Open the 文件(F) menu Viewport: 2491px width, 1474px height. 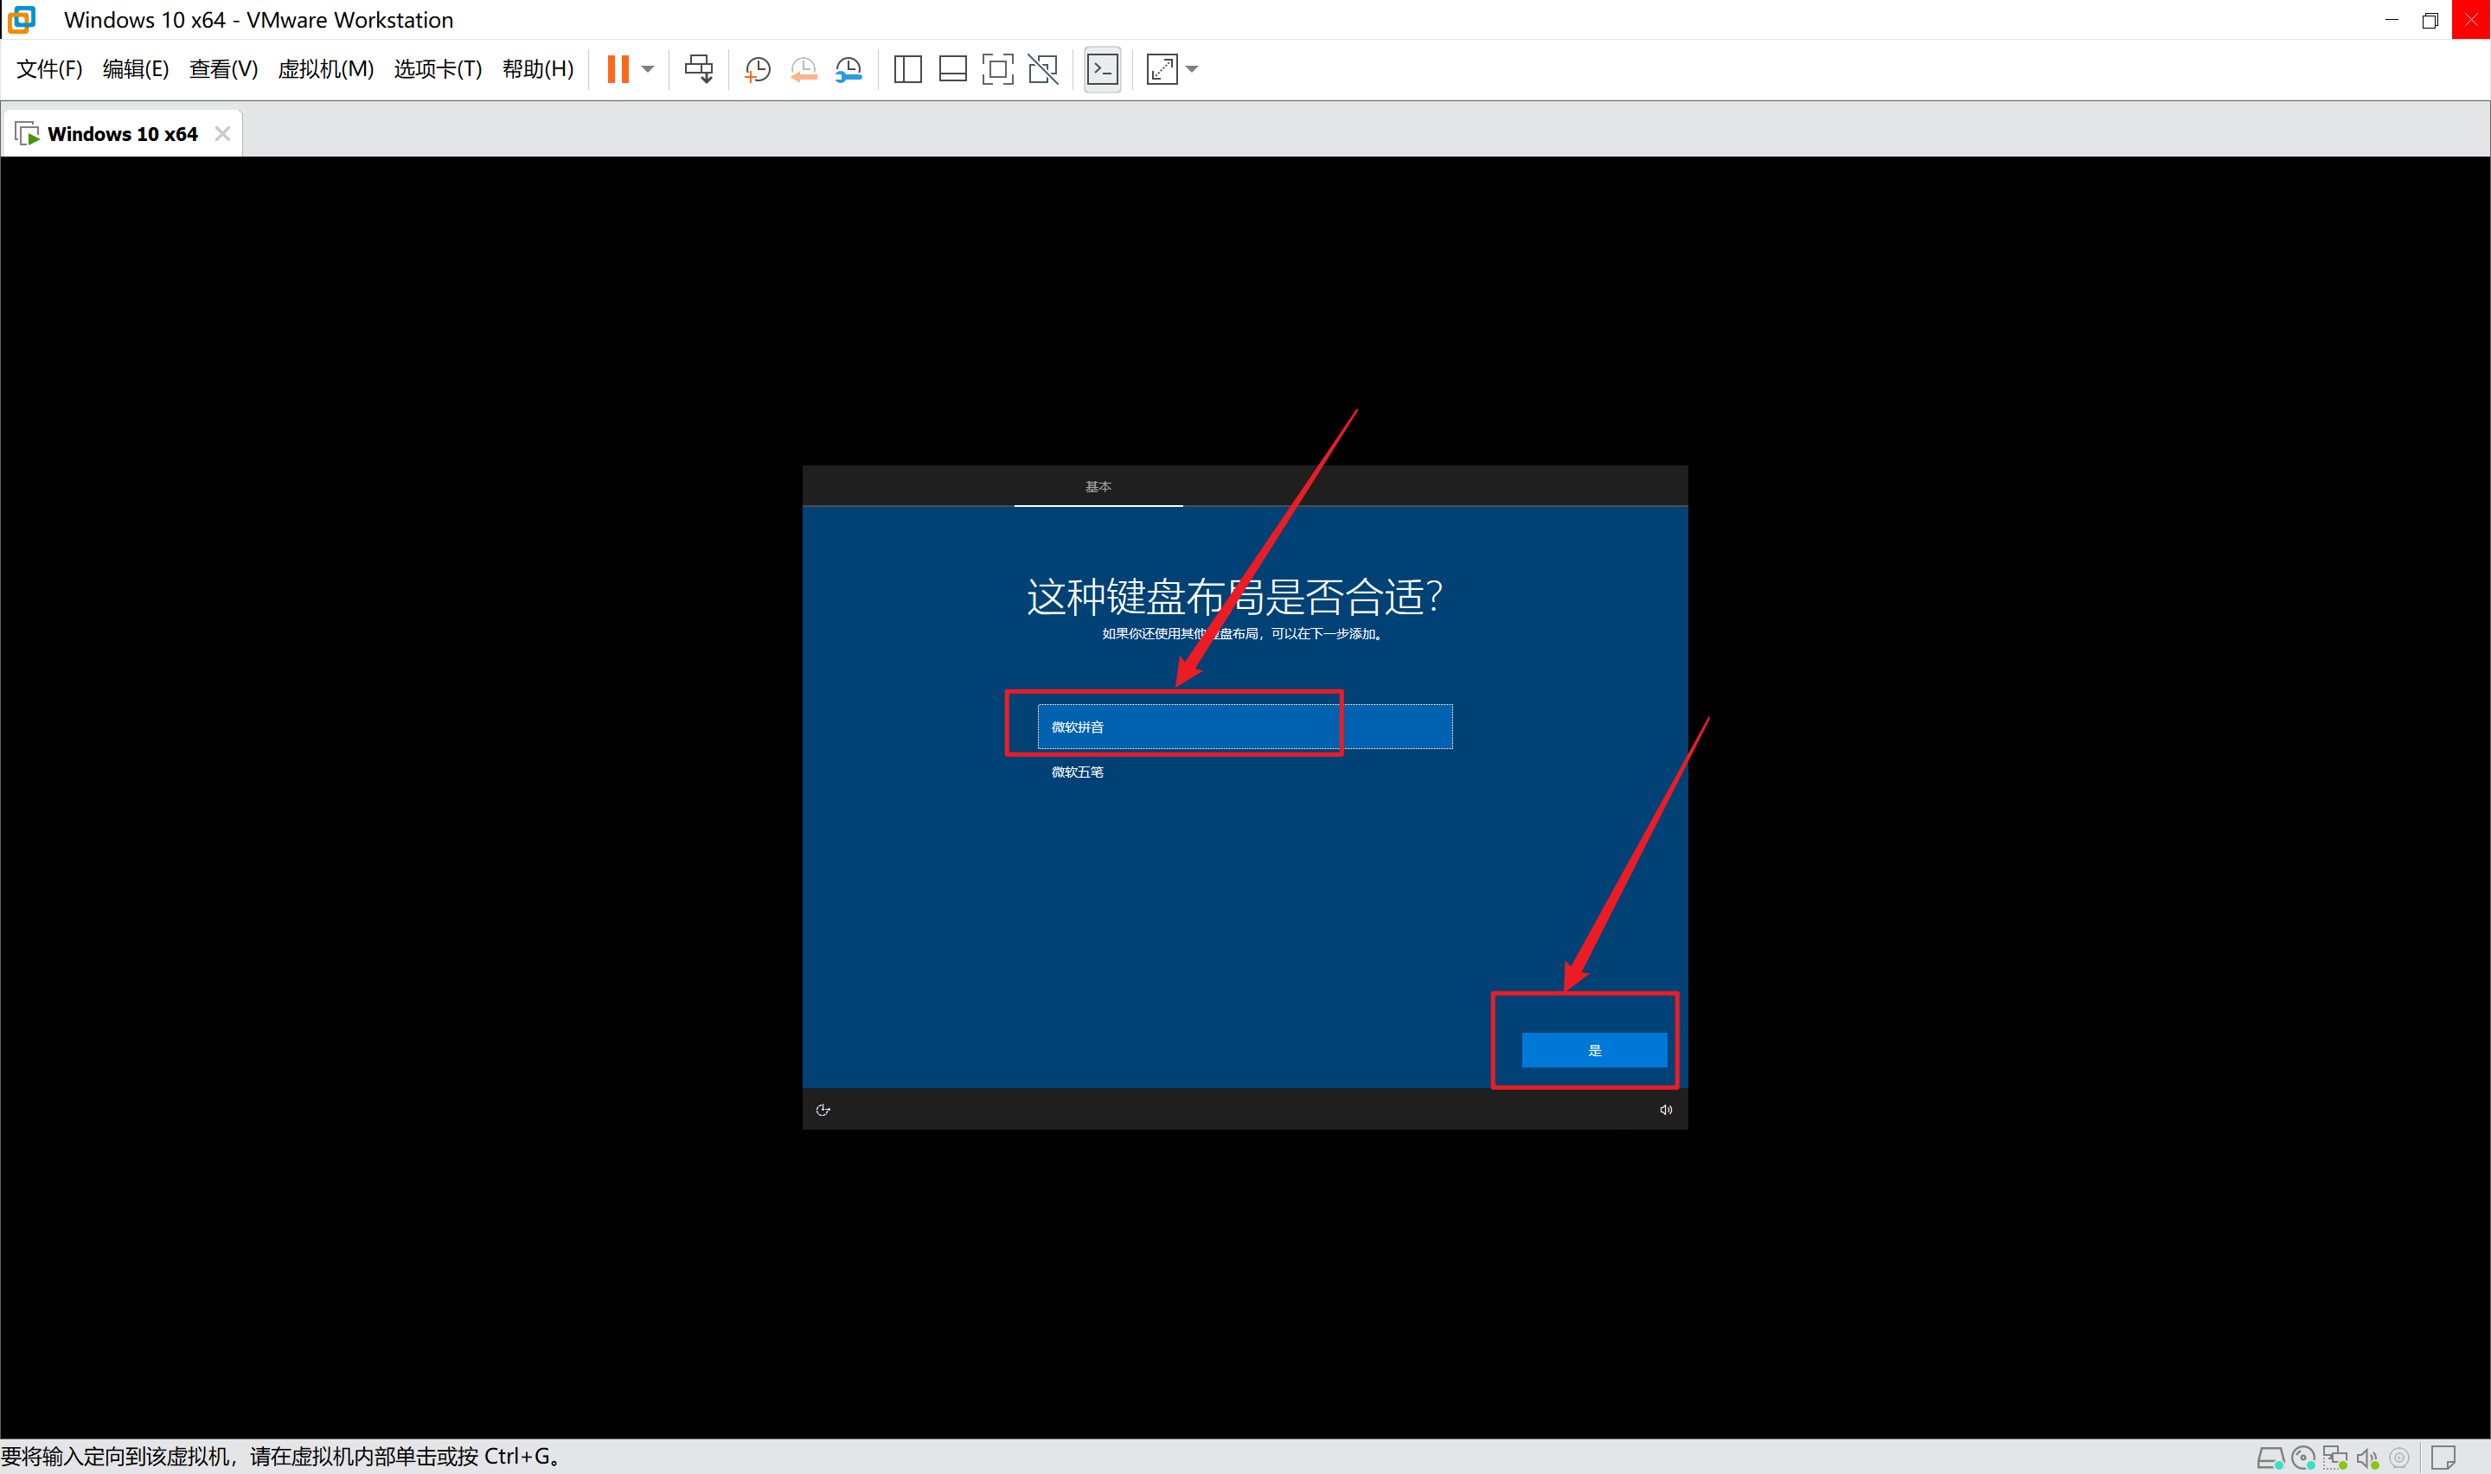[48, 68]
